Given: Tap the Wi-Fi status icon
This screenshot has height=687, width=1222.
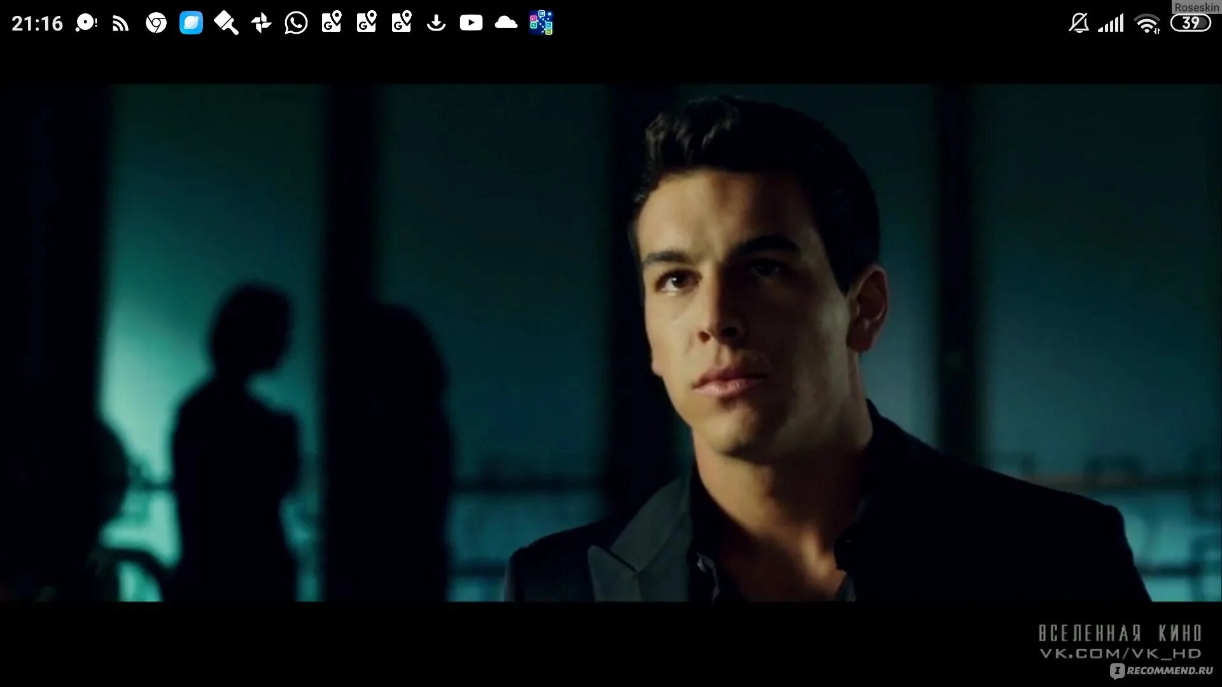Looking at the screenshot, I should 1147,24.
